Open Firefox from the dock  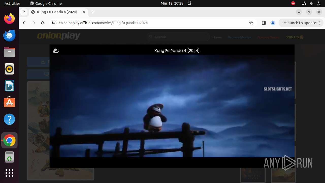click(9, 19)
